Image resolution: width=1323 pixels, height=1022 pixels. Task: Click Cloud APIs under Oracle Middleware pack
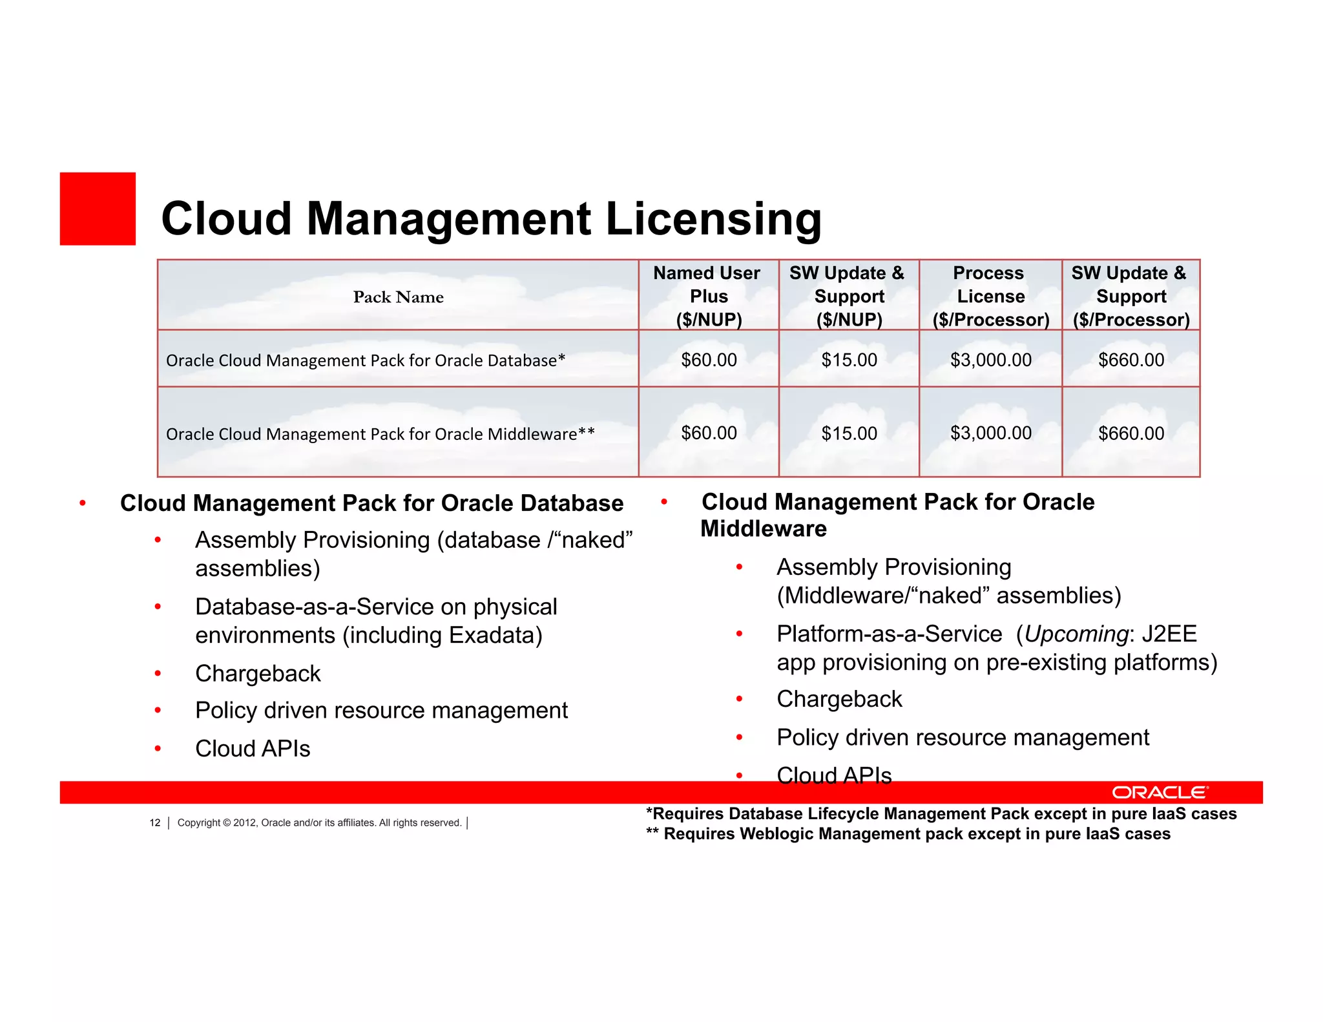click(834, 775)
